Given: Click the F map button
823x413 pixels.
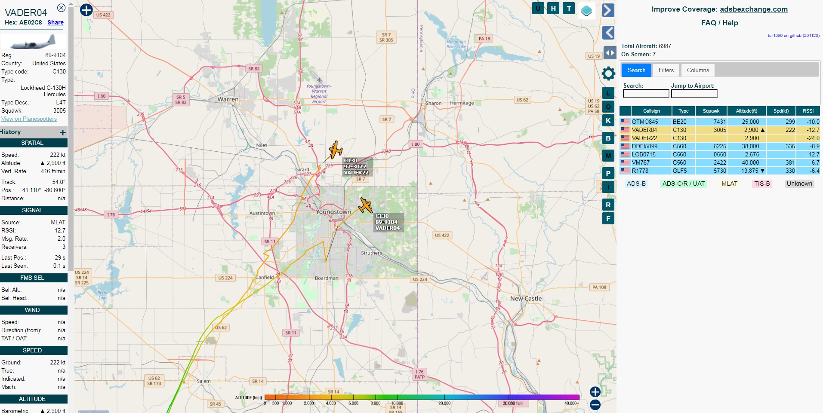Looking at the screenshot, I should pyautogui.click(x=608, y=219).
